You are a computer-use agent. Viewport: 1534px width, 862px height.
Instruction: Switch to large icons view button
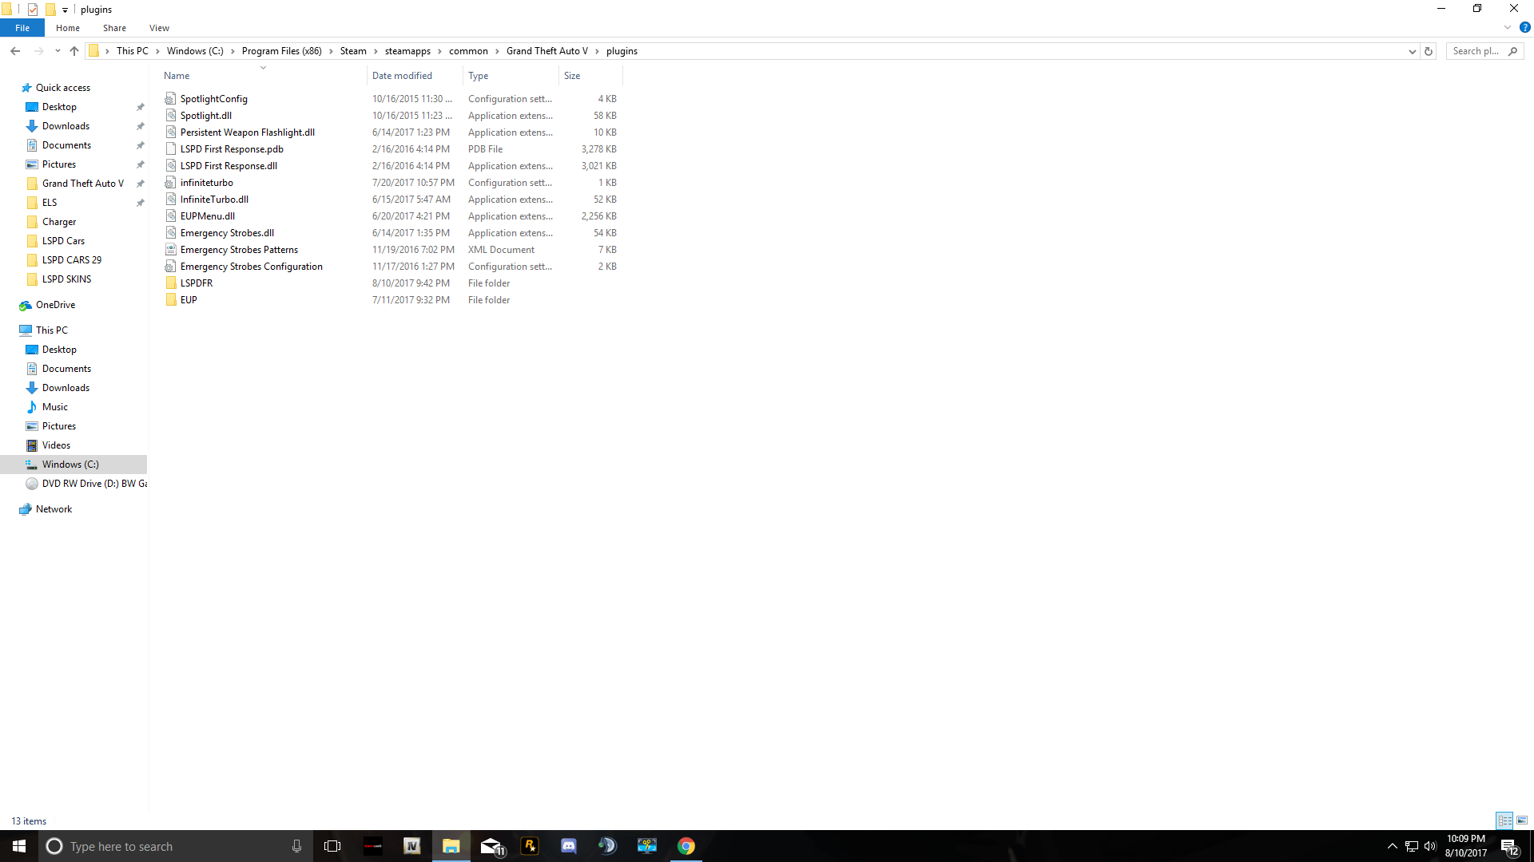pyautogui.click(x=1522, y=820)
